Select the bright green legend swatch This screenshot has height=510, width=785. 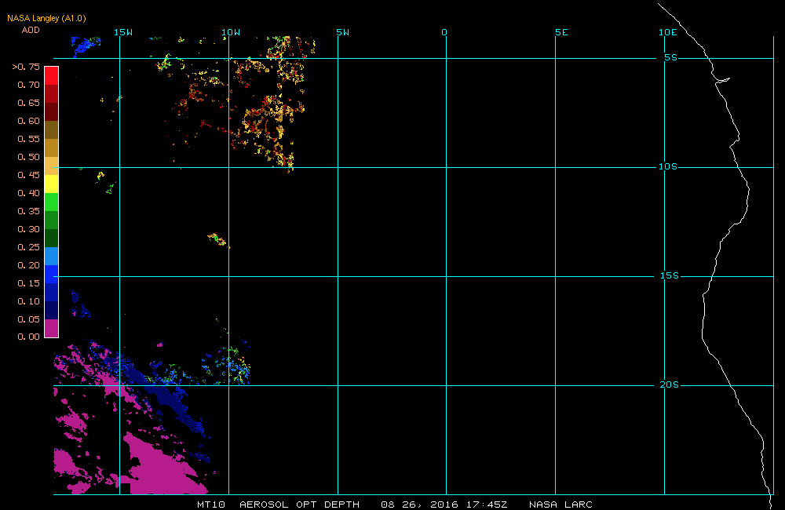point(51,202)
